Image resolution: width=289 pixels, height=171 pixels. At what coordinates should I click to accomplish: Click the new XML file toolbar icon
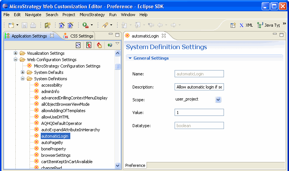(62, 25)
